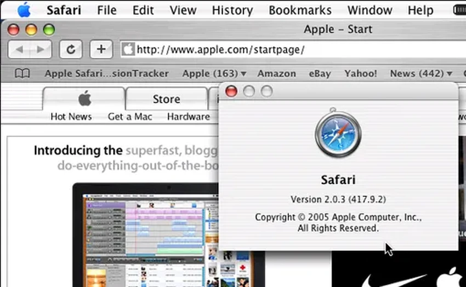Expand the Apple (163) bookmarks folder
Image resolution: width=466 pixels, height=287 pixels.
click(214, 73)
